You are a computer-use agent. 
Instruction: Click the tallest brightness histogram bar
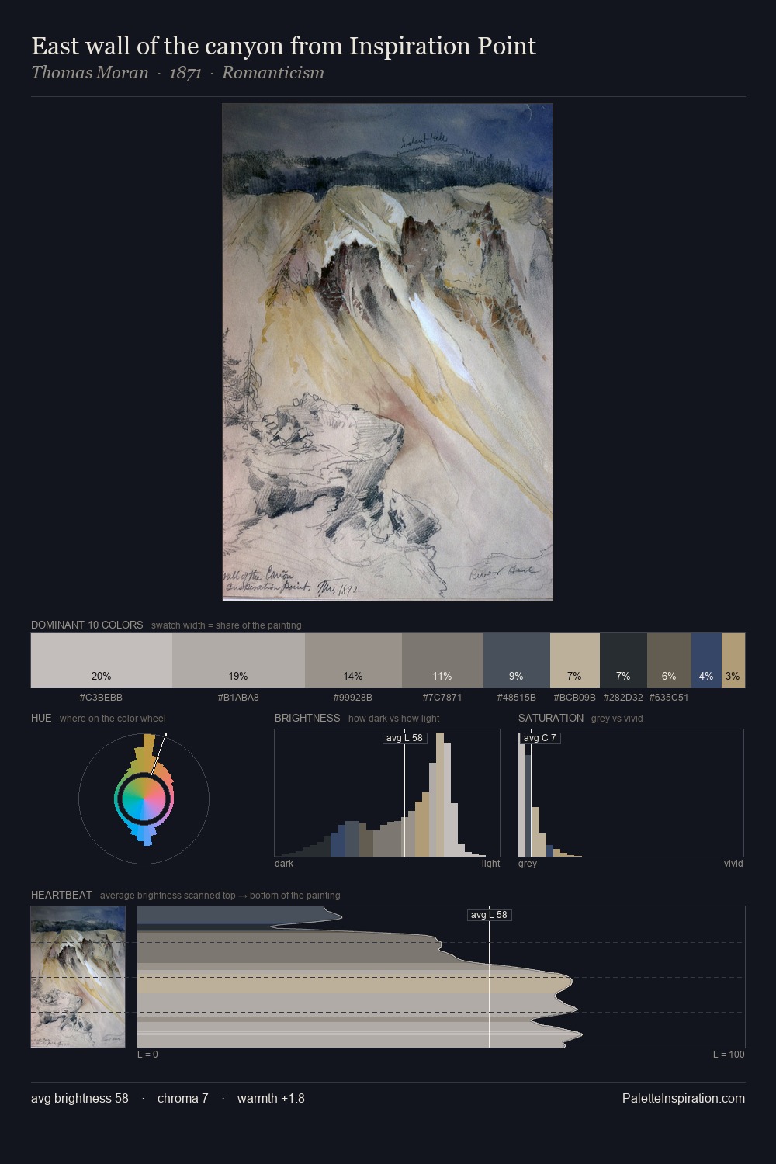pos(441,795)
